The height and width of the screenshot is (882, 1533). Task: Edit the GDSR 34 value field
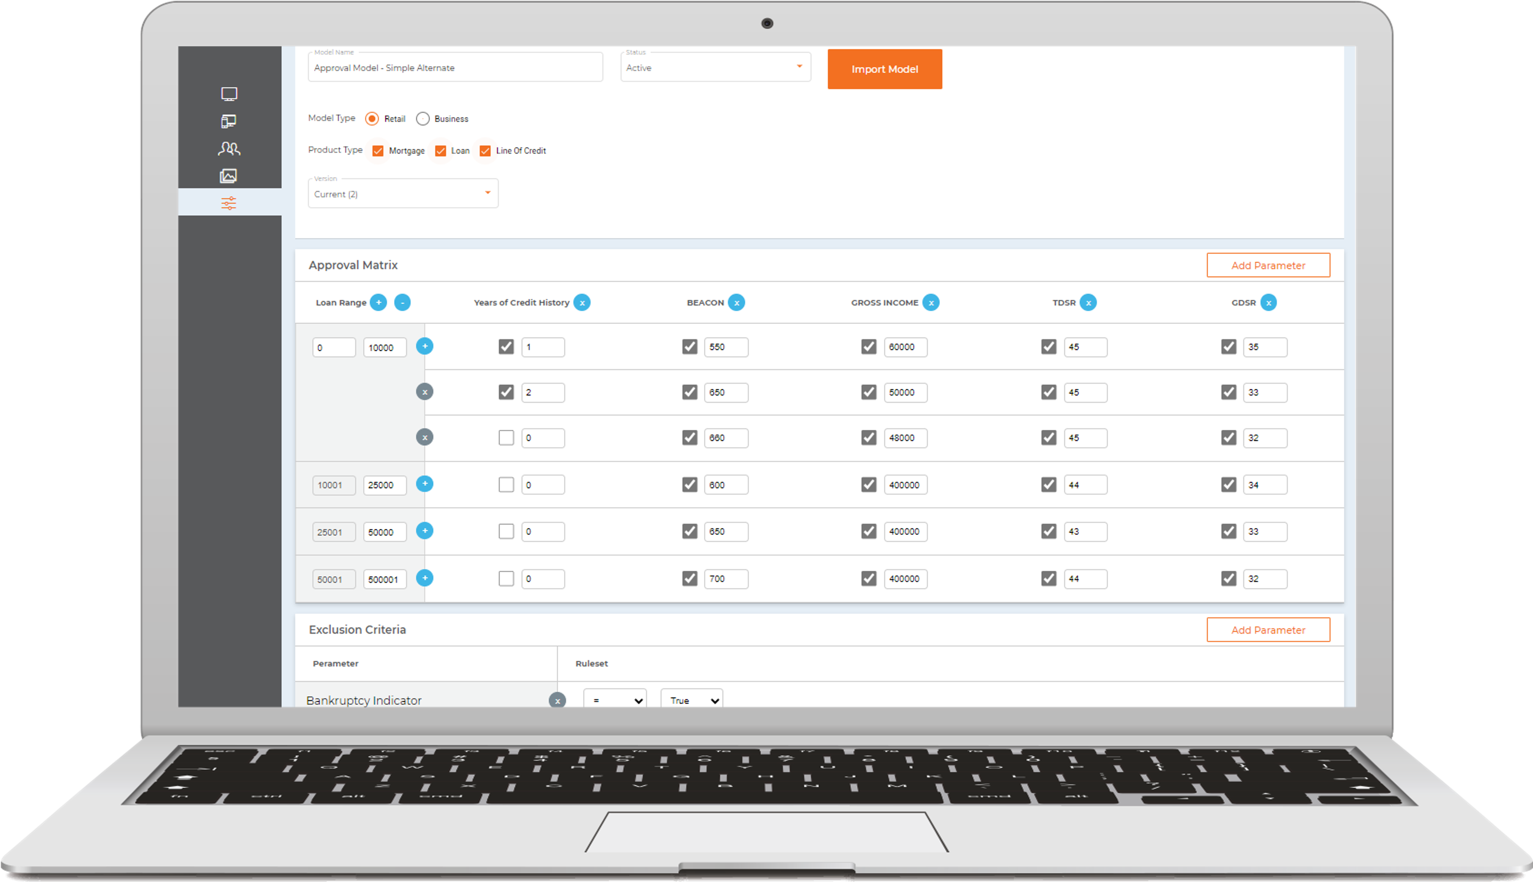pyautogui.click(x=1265, y=485)
